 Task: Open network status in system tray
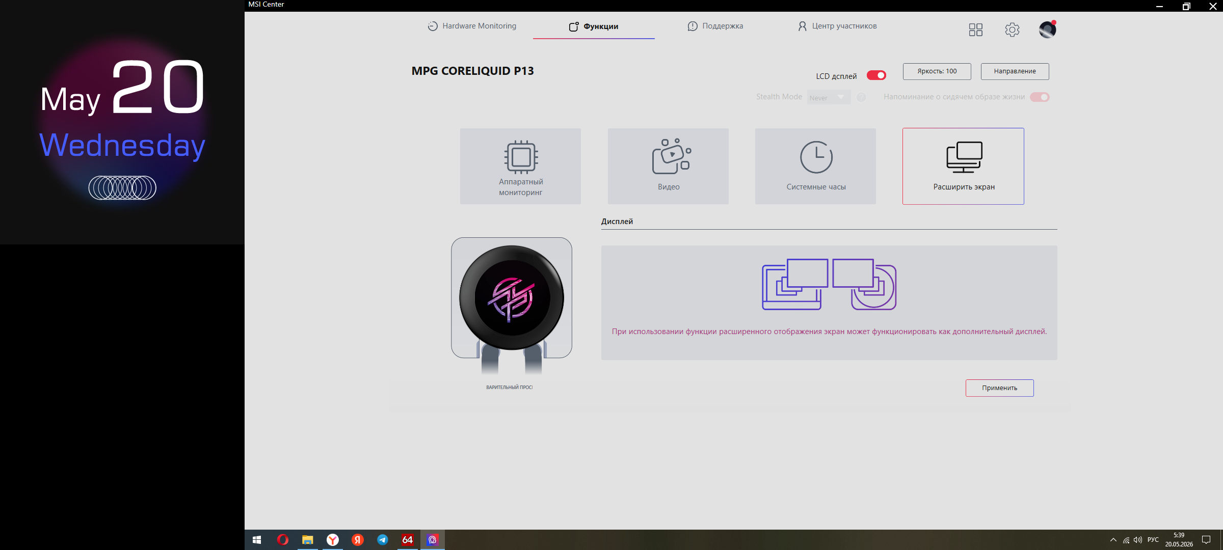(1126, 540)
